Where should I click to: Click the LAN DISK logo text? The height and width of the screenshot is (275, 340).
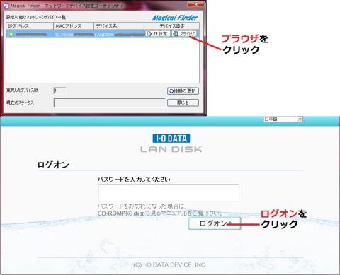click(x=171, y=149)
